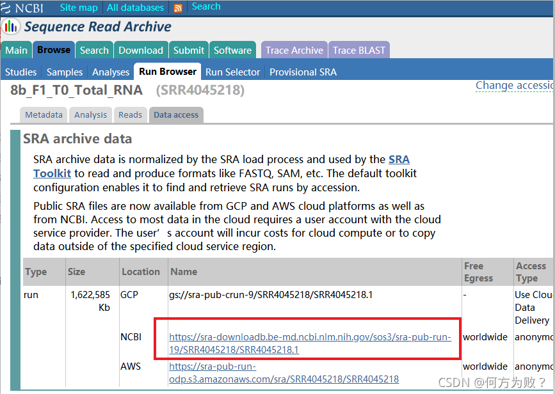The height and width of the screenshot is (394, 555).
Task: Select the Download tab
Action: tap(140, 50)
